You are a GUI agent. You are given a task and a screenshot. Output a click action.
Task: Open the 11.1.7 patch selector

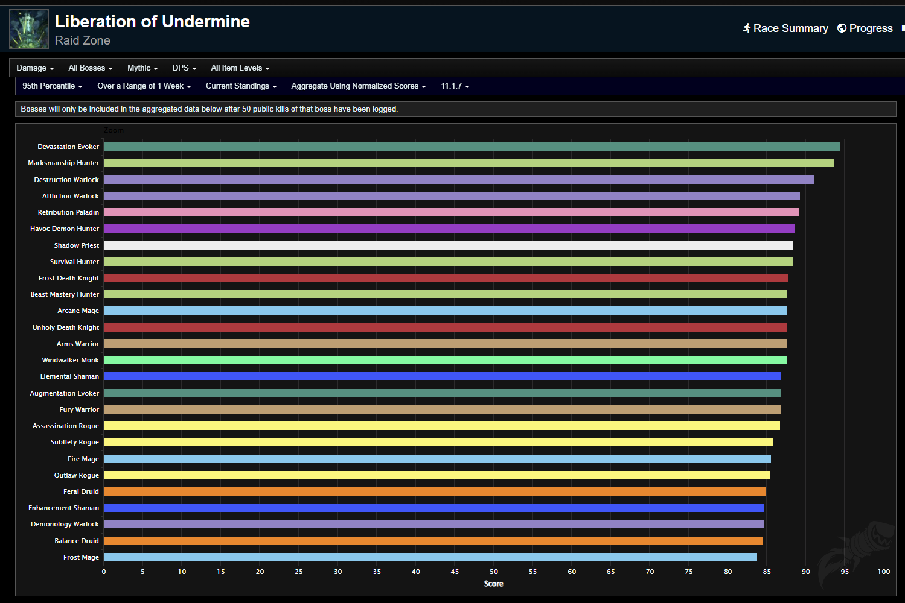click(455, 86)
